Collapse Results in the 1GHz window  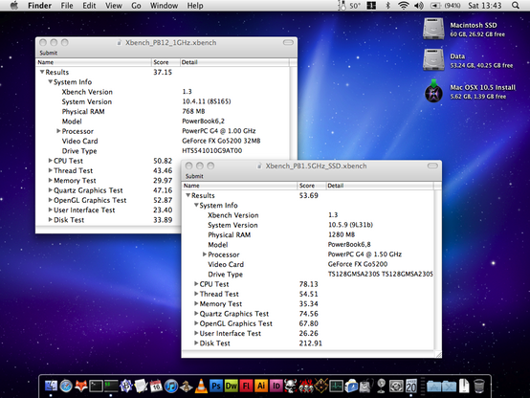click(42, 72)
